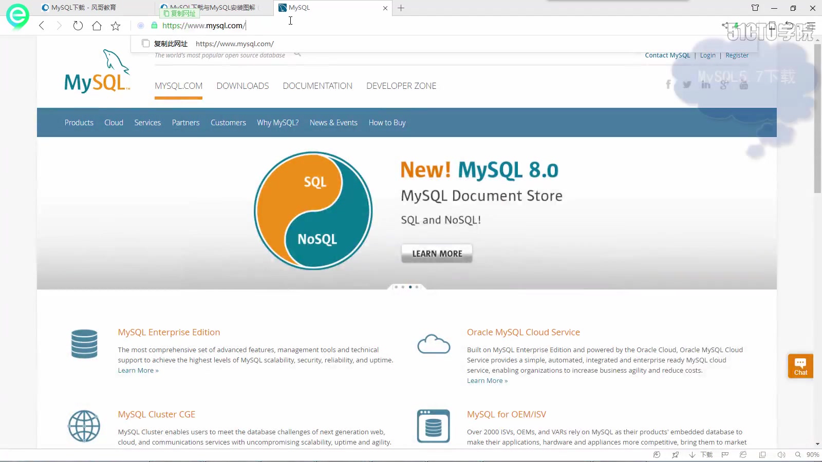Image resolution: width=822 pixels, height=462 pixels.
Task: Switch IE compatibility mode icon
Action: (743, 455)
